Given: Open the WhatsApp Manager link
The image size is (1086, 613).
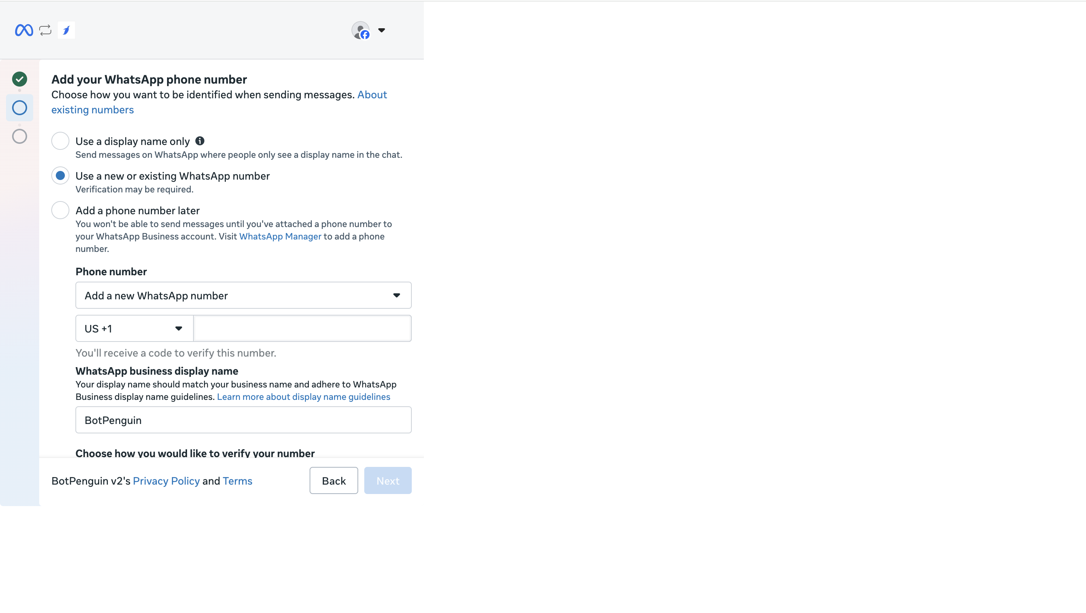Looking at the screenshot, I should (280, 236).
